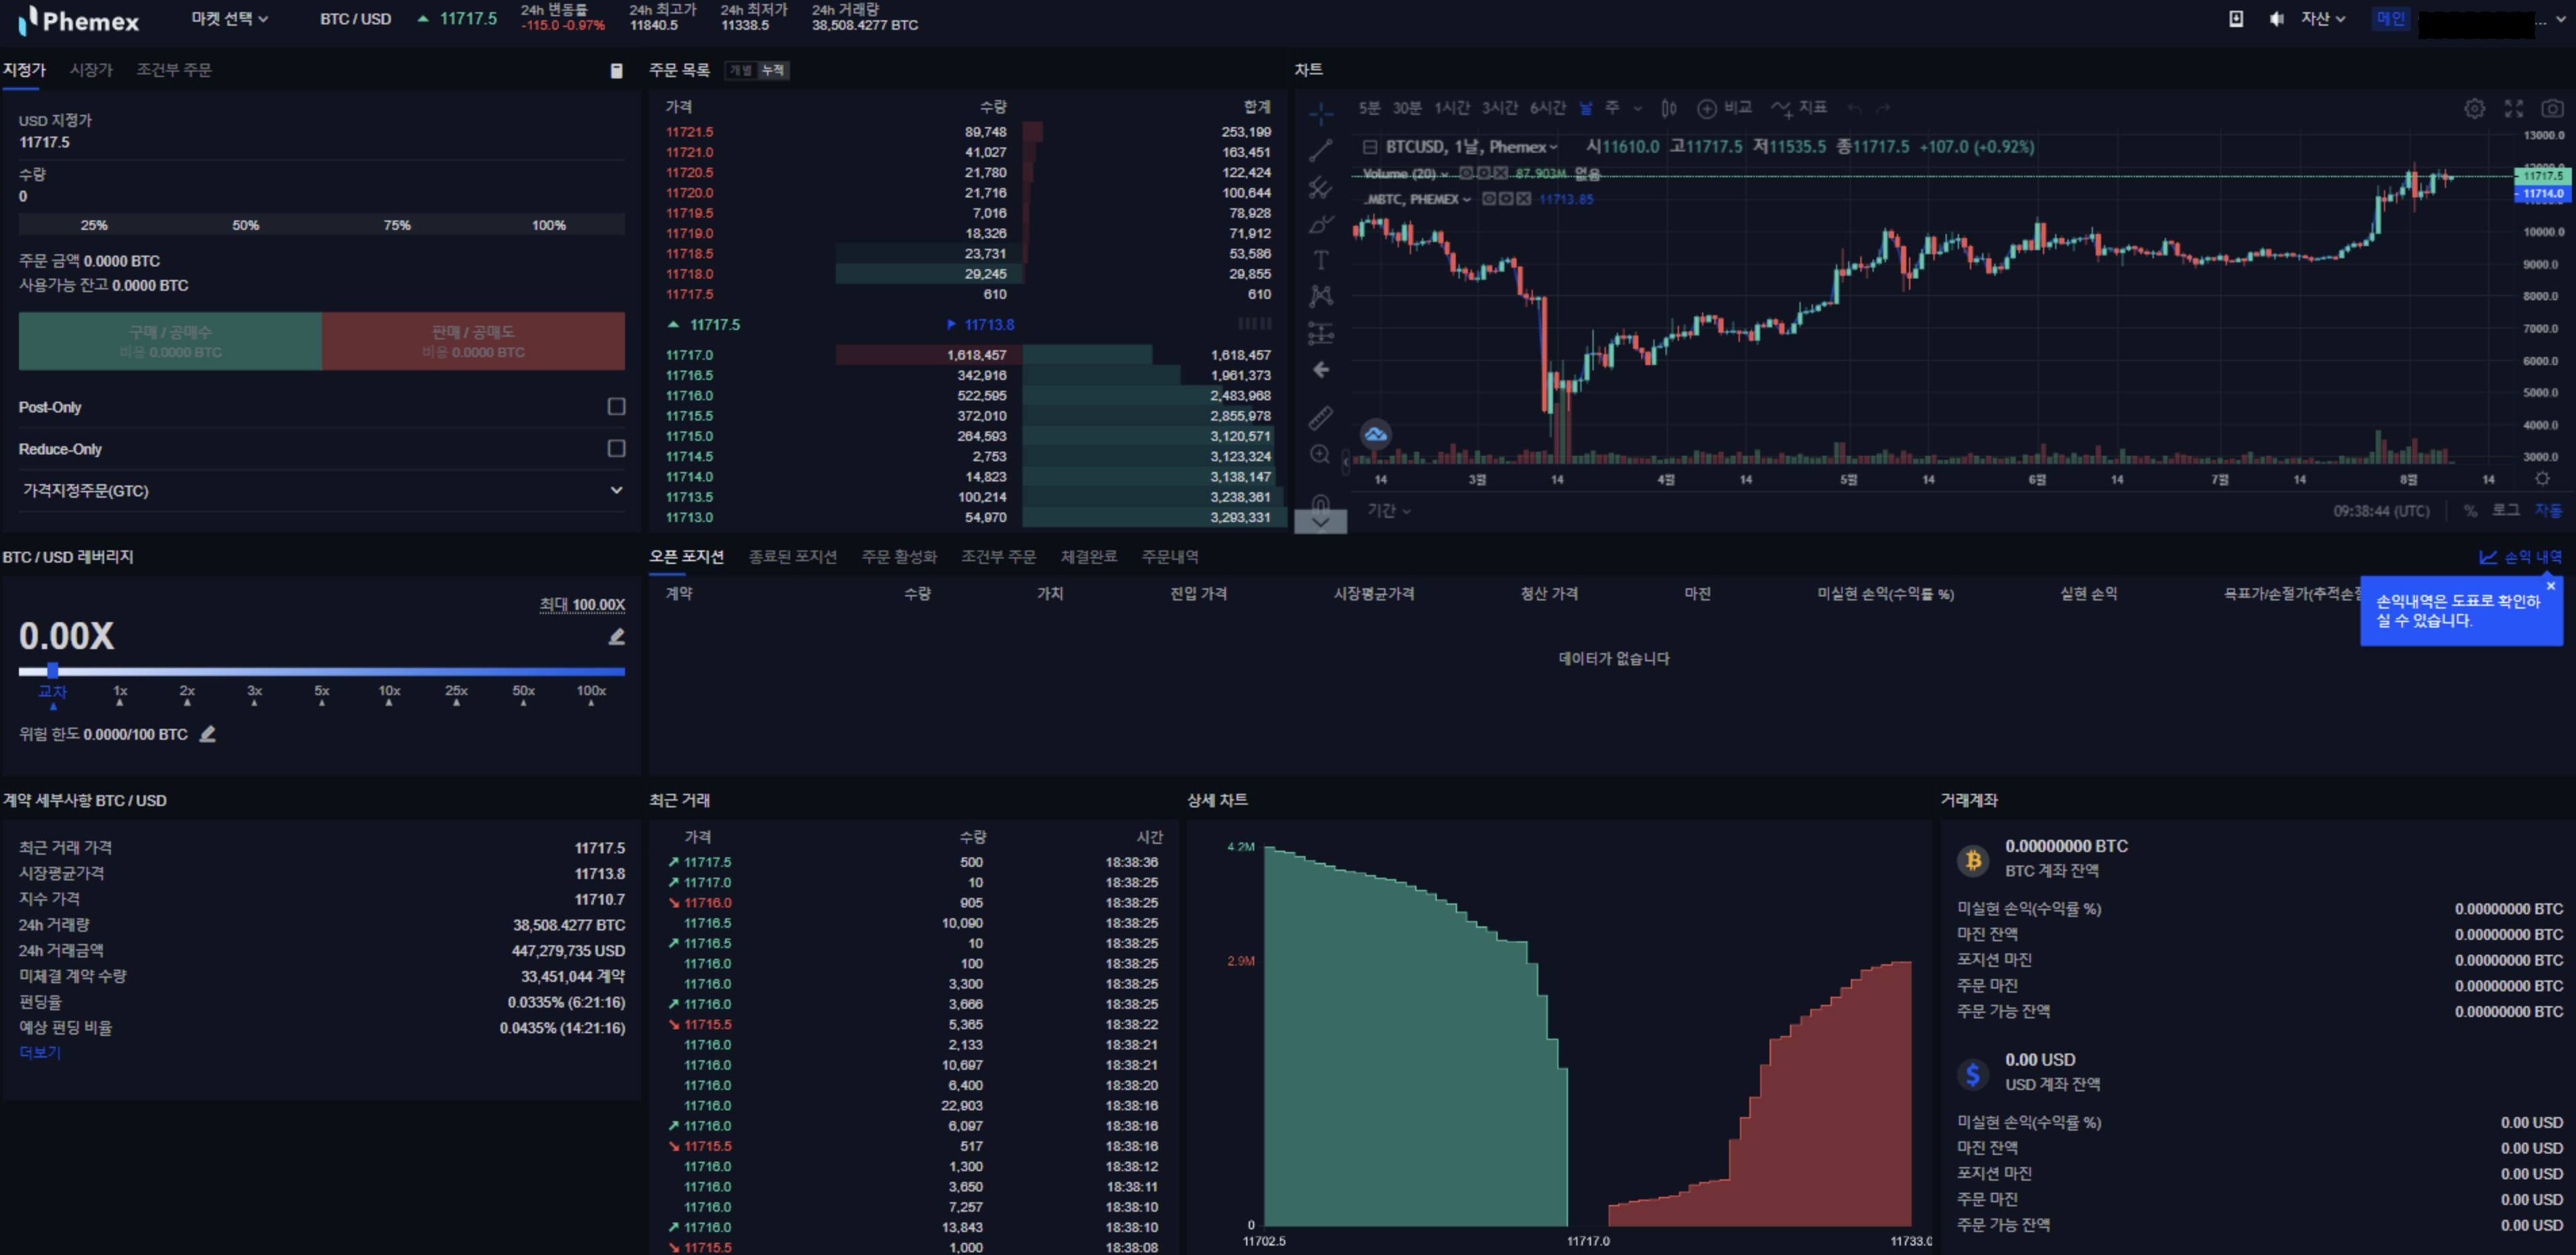This screenshot has width=2576, height=1255.
Task: Enable the Post-Only checkbox
Action: pyautogui.click(x=616, y=406)
